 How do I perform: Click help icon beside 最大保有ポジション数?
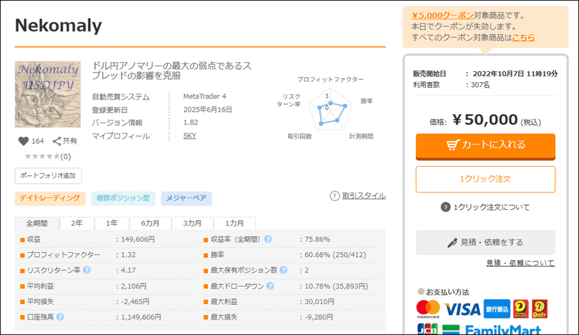[x=283, y=270]
